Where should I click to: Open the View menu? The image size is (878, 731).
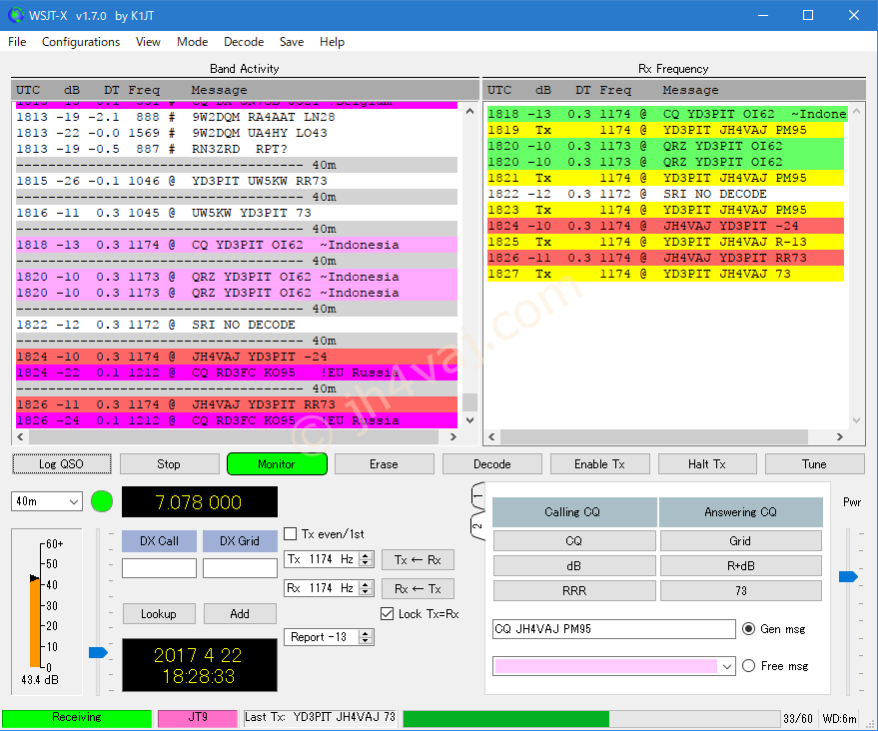pyautogui.click(x=148, y=42)
